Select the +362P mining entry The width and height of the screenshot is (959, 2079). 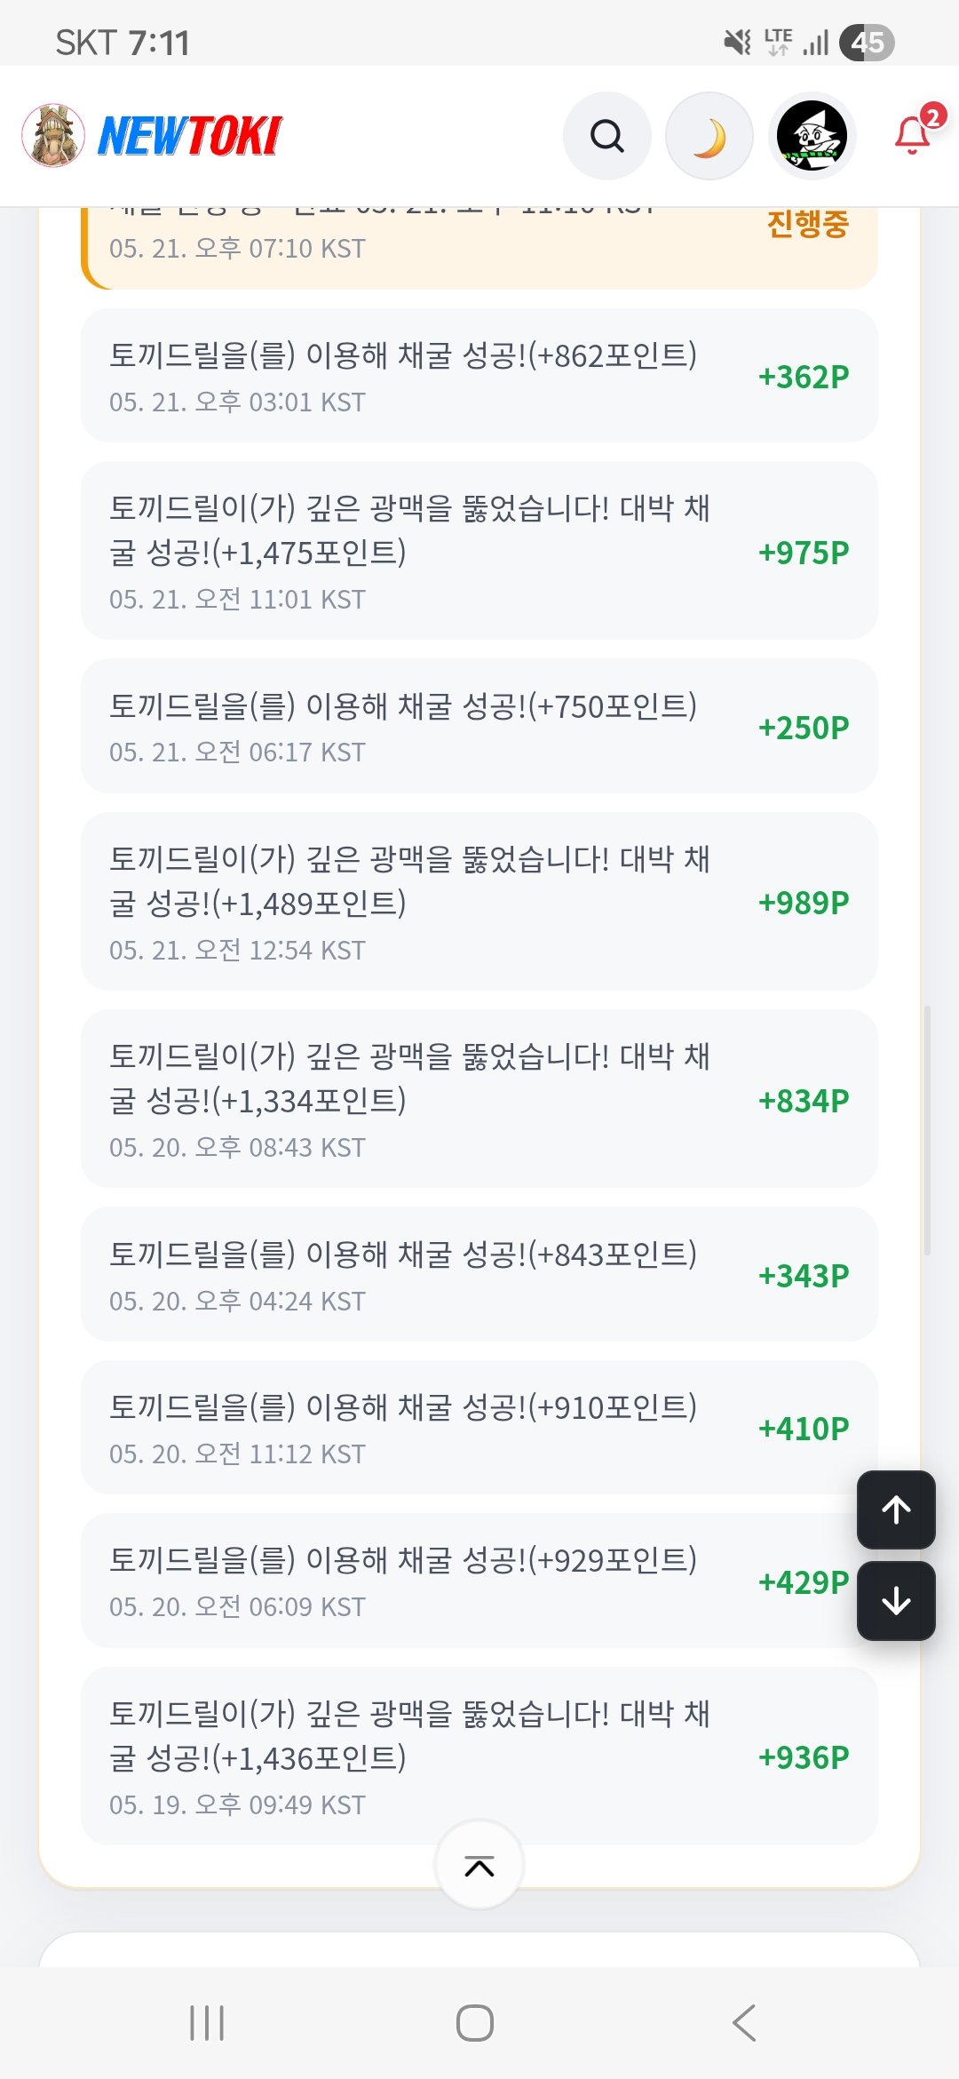click(479, 376)
